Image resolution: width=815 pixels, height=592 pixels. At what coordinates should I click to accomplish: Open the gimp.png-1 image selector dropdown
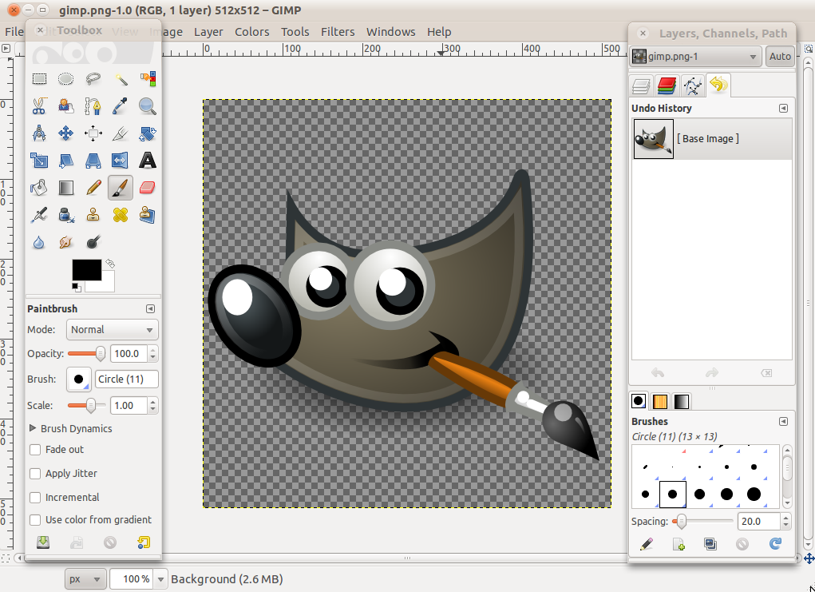pyautogui.click(x=695, y=57)
